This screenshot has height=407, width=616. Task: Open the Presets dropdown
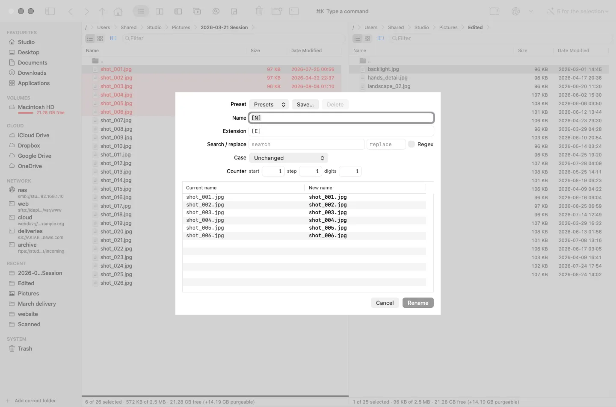[x=269, y=105]
